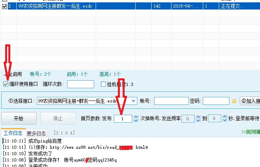The image size is (260, 167).
Task: Click the second 发送频率 field after 到
Action: (214, 119)
